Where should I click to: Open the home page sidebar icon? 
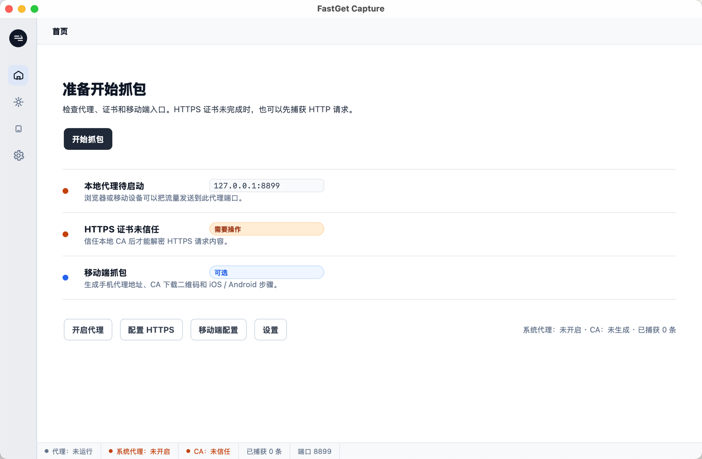click(18, 75)
